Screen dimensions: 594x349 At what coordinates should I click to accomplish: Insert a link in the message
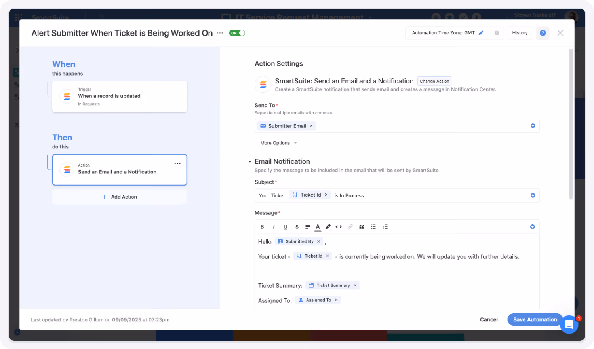[350, 227]
